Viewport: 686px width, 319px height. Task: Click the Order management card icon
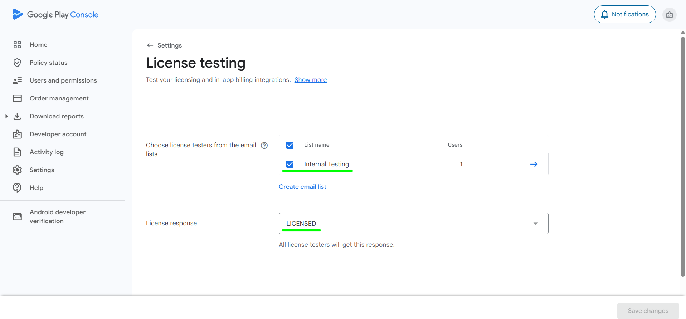(x=17, y=98)
